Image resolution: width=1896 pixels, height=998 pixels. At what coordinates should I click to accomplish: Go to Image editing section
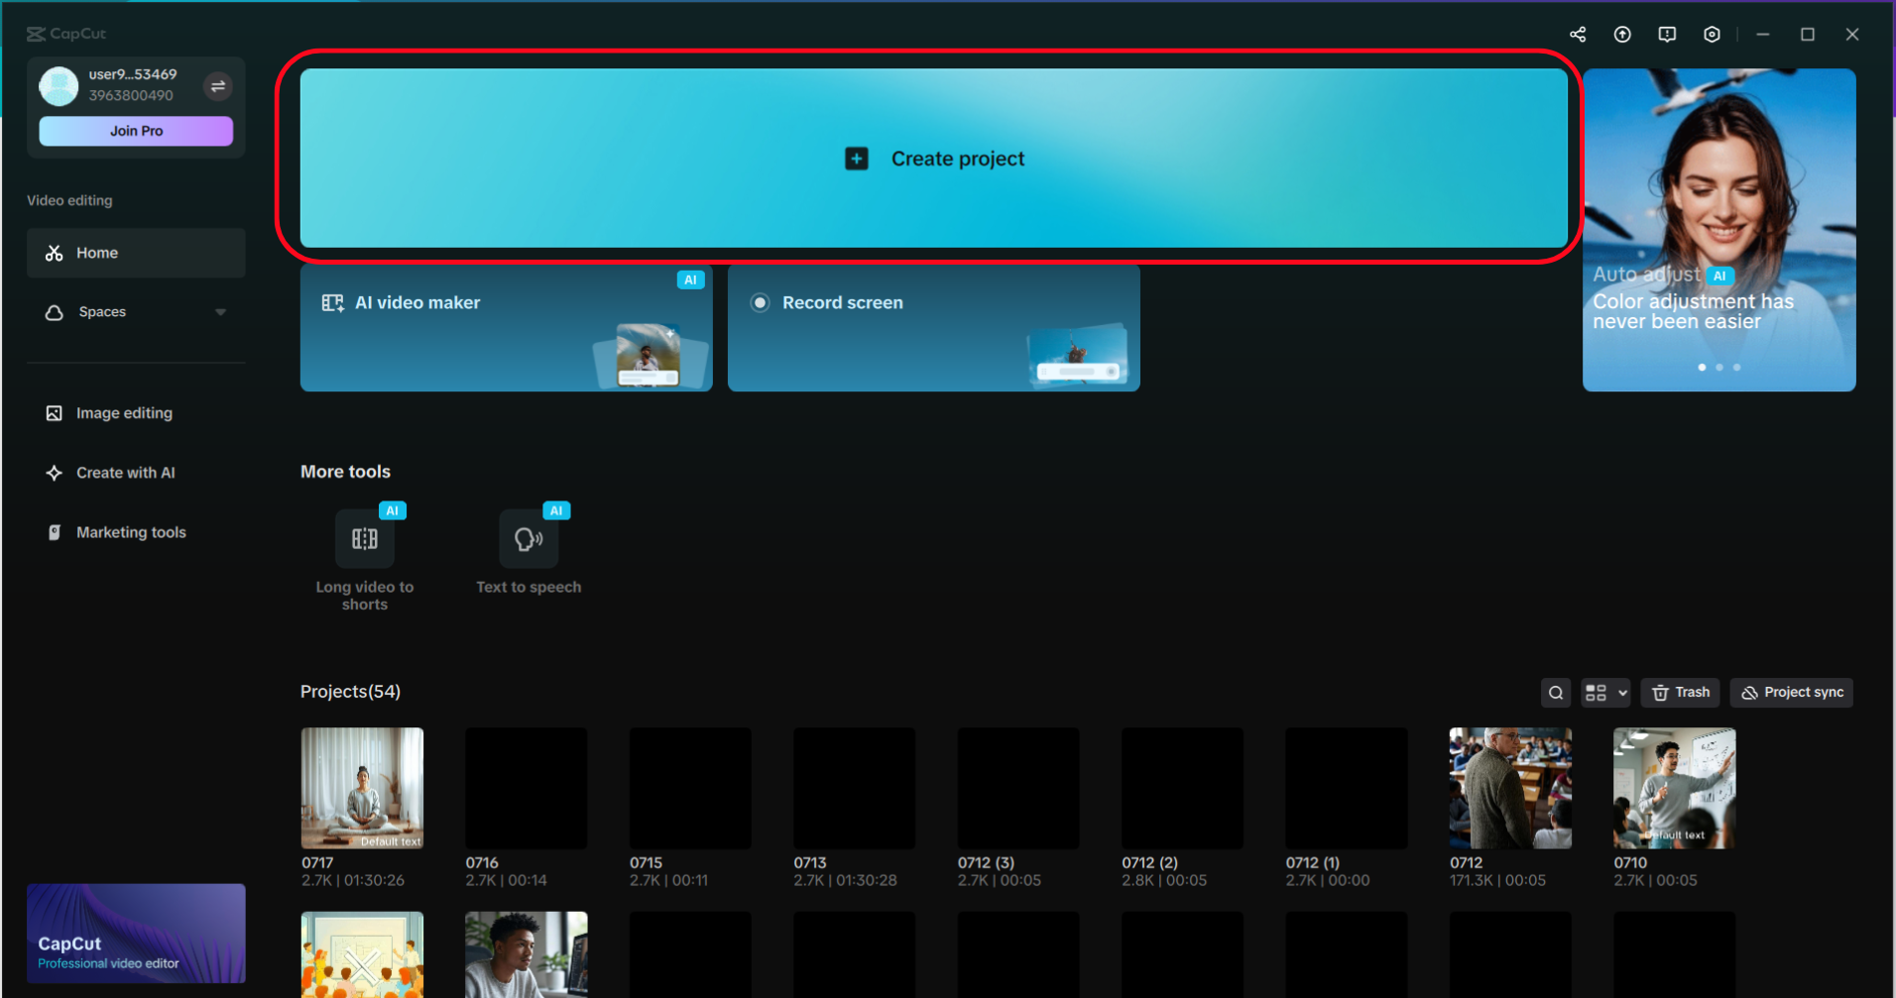123,412
